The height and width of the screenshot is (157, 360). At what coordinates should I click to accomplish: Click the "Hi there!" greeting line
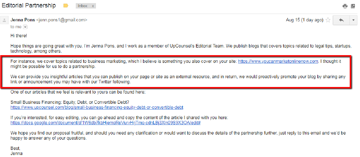pyautogui.click(x=19, y=36)
